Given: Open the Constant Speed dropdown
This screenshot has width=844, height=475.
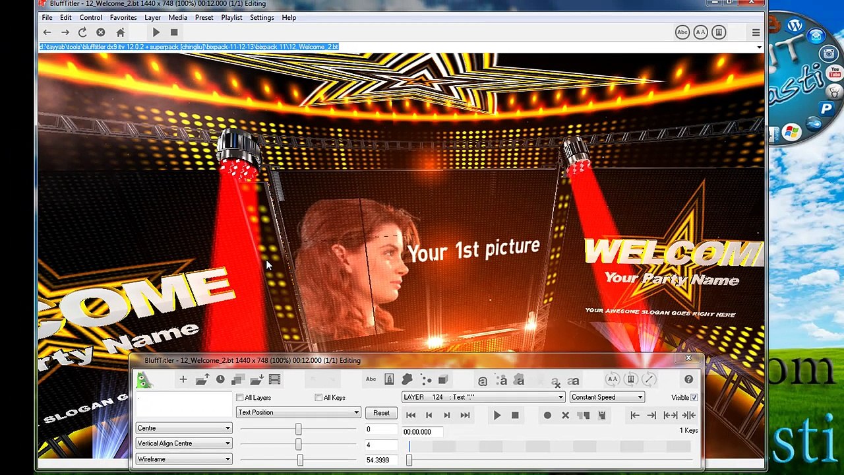Looking at the screenshot, I should click(607, 397).
